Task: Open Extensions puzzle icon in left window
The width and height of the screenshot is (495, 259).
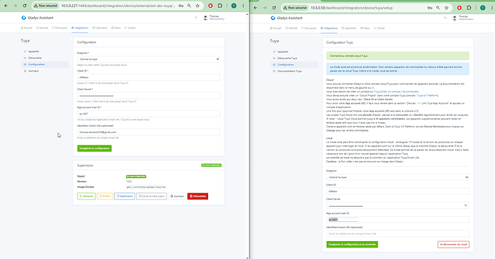Action: [x=220, y=6]
